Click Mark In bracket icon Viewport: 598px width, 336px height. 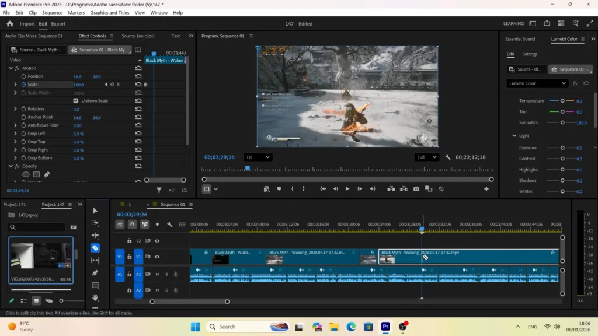(x=292, y=189)
